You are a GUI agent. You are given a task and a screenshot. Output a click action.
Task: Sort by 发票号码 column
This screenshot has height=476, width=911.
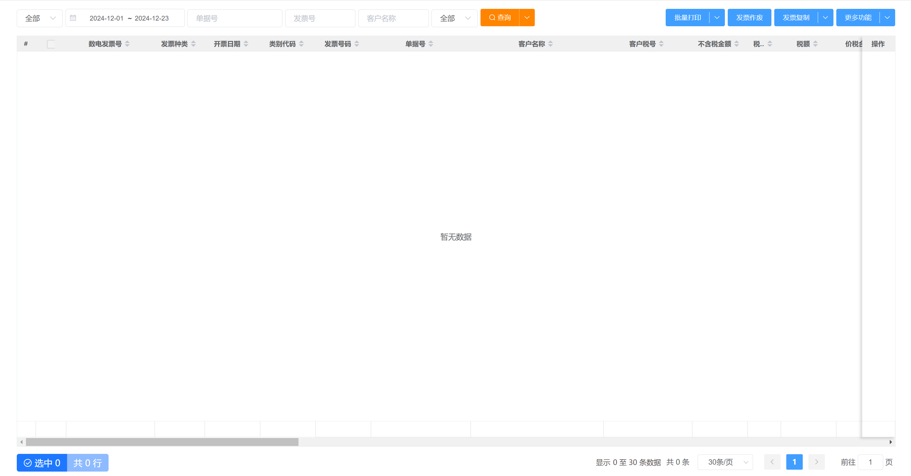coord(357,44)
